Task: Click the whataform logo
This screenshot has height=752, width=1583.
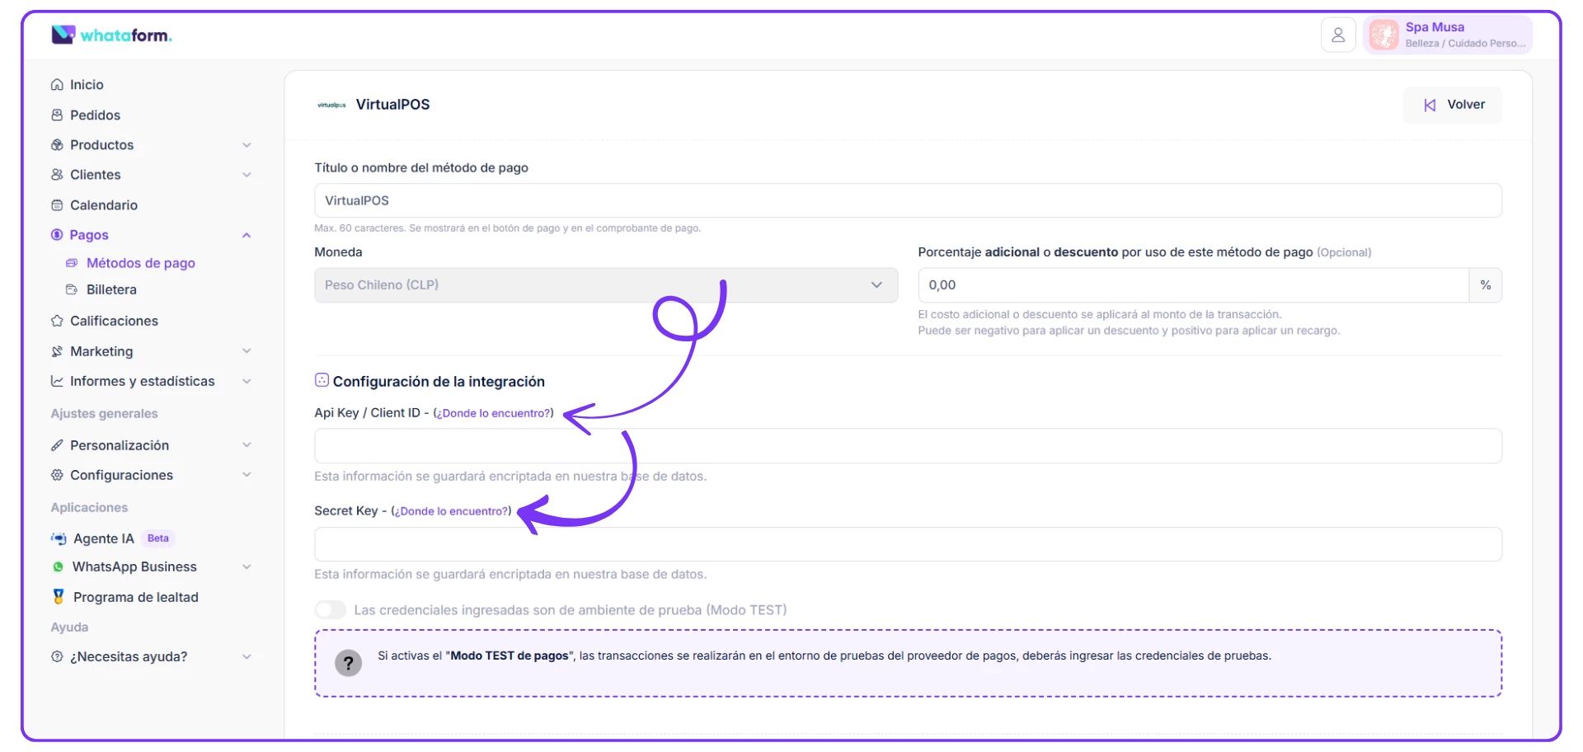Action: coord(111,35)
